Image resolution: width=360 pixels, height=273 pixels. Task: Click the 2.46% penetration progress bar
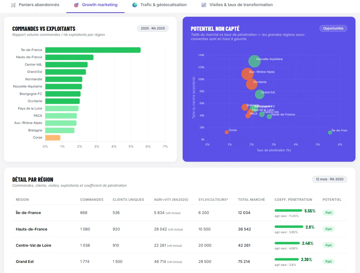287,243
